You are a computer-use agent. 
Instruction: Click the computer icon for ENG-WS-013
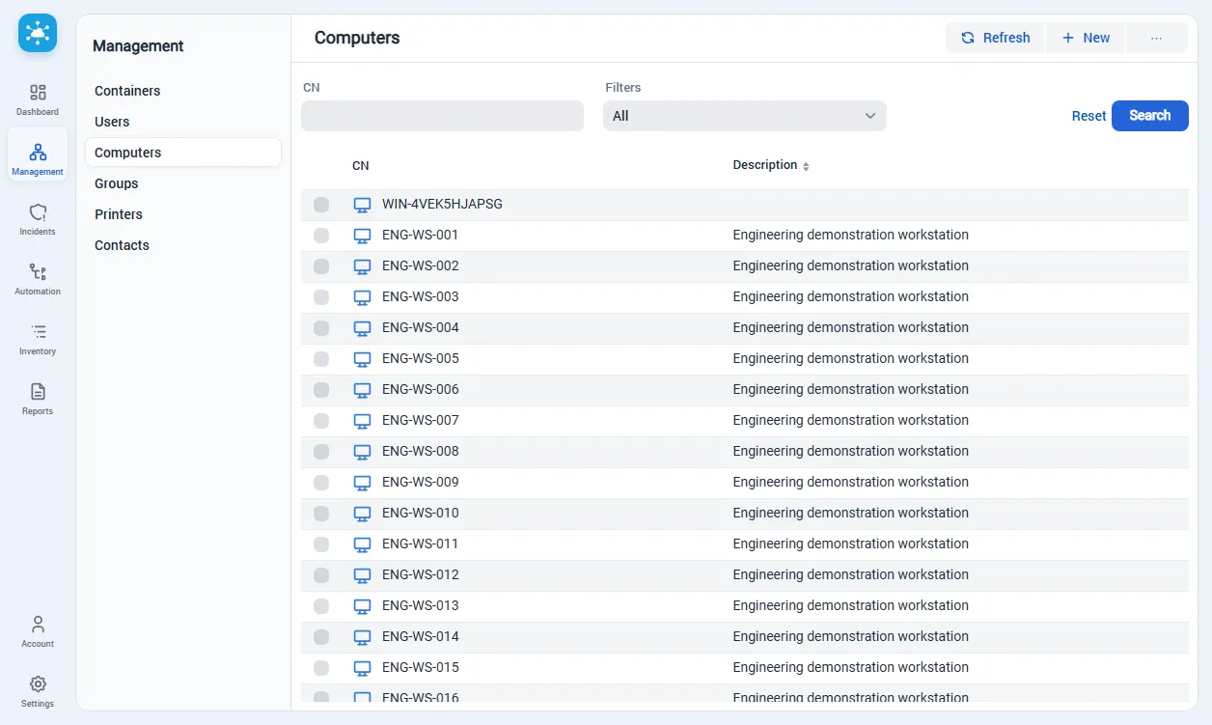362,606
